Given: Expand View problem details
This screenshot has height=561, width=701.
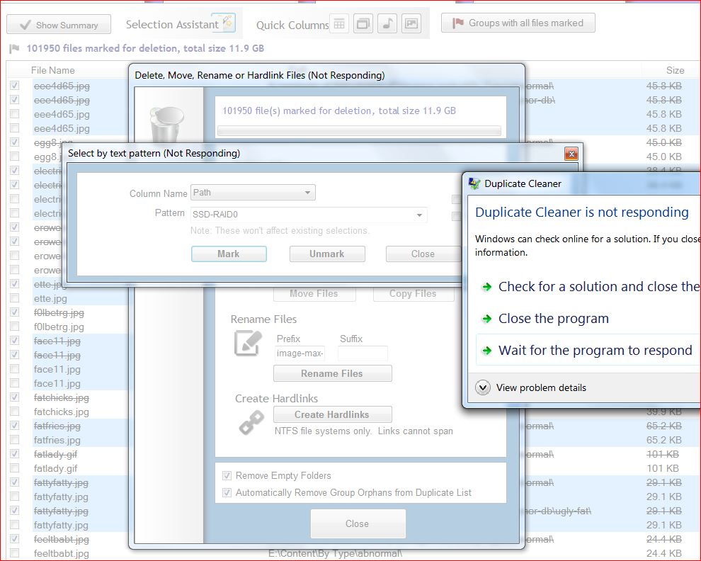Looking at the screenshot, I should coord(483,387).
